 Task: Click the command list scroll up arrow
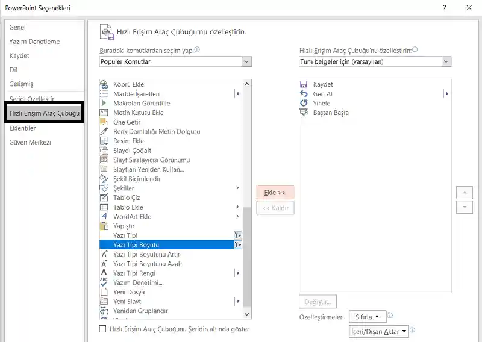pos(246,84)
